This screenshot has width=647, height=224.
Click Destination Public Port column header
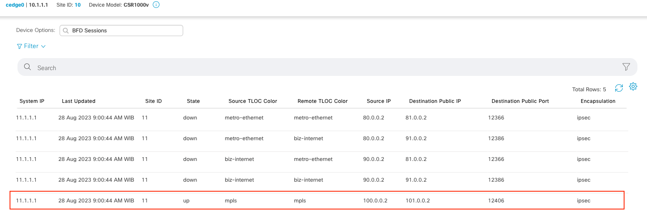coord(520,101)
